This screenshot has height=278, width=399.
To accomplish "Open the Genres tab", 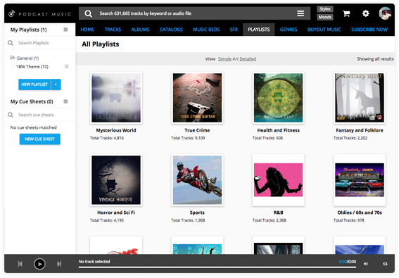I will pyautogui.click(x=289, y=30).
